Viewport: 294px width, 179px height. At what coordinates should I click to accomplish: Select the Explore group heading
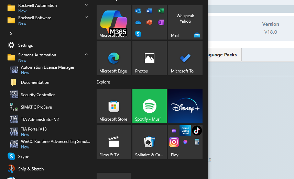tap(103, 82)
